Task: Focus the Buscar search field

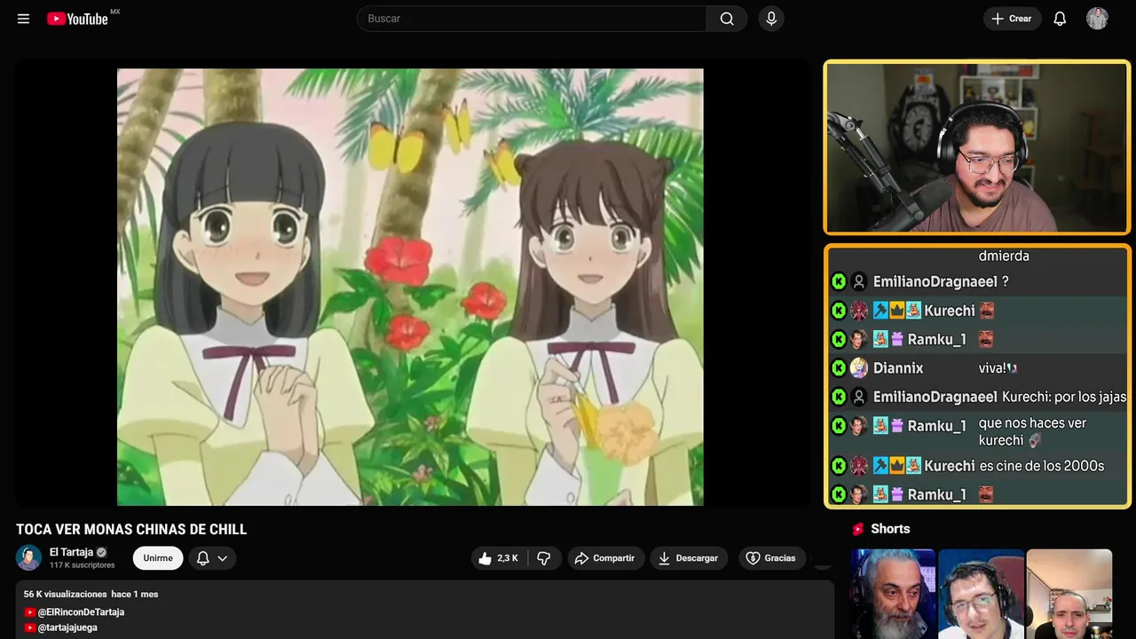Action: (532, 19)
